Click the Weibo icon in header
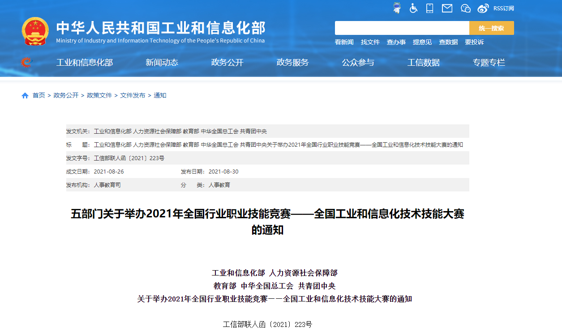The width and height of the screenshot is (562, 335). click(x=483, y=8)
